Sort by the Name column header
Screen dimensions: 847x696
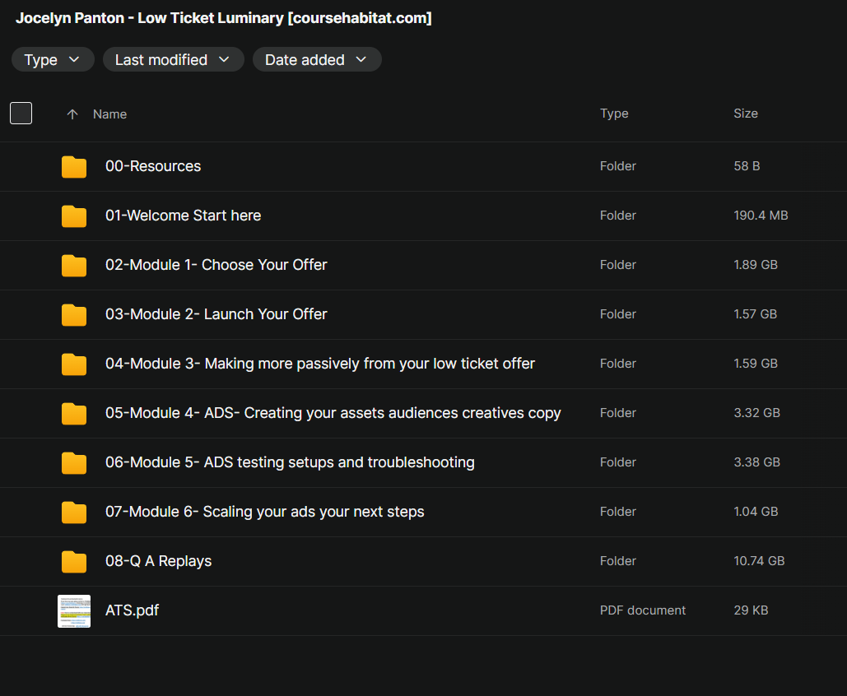pyautogui.click(x=109, y=114)
